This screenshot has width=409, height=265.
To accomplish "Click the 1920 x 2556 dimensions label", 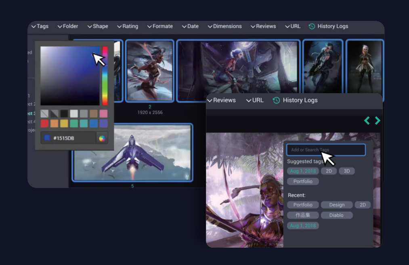I will pyautogui.click(x=150, y=113).
